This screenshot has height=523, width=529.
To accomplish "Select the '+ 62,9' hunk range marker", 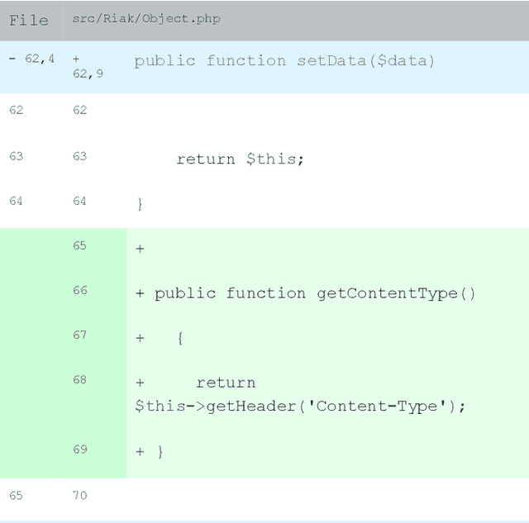I will [88, 67].
